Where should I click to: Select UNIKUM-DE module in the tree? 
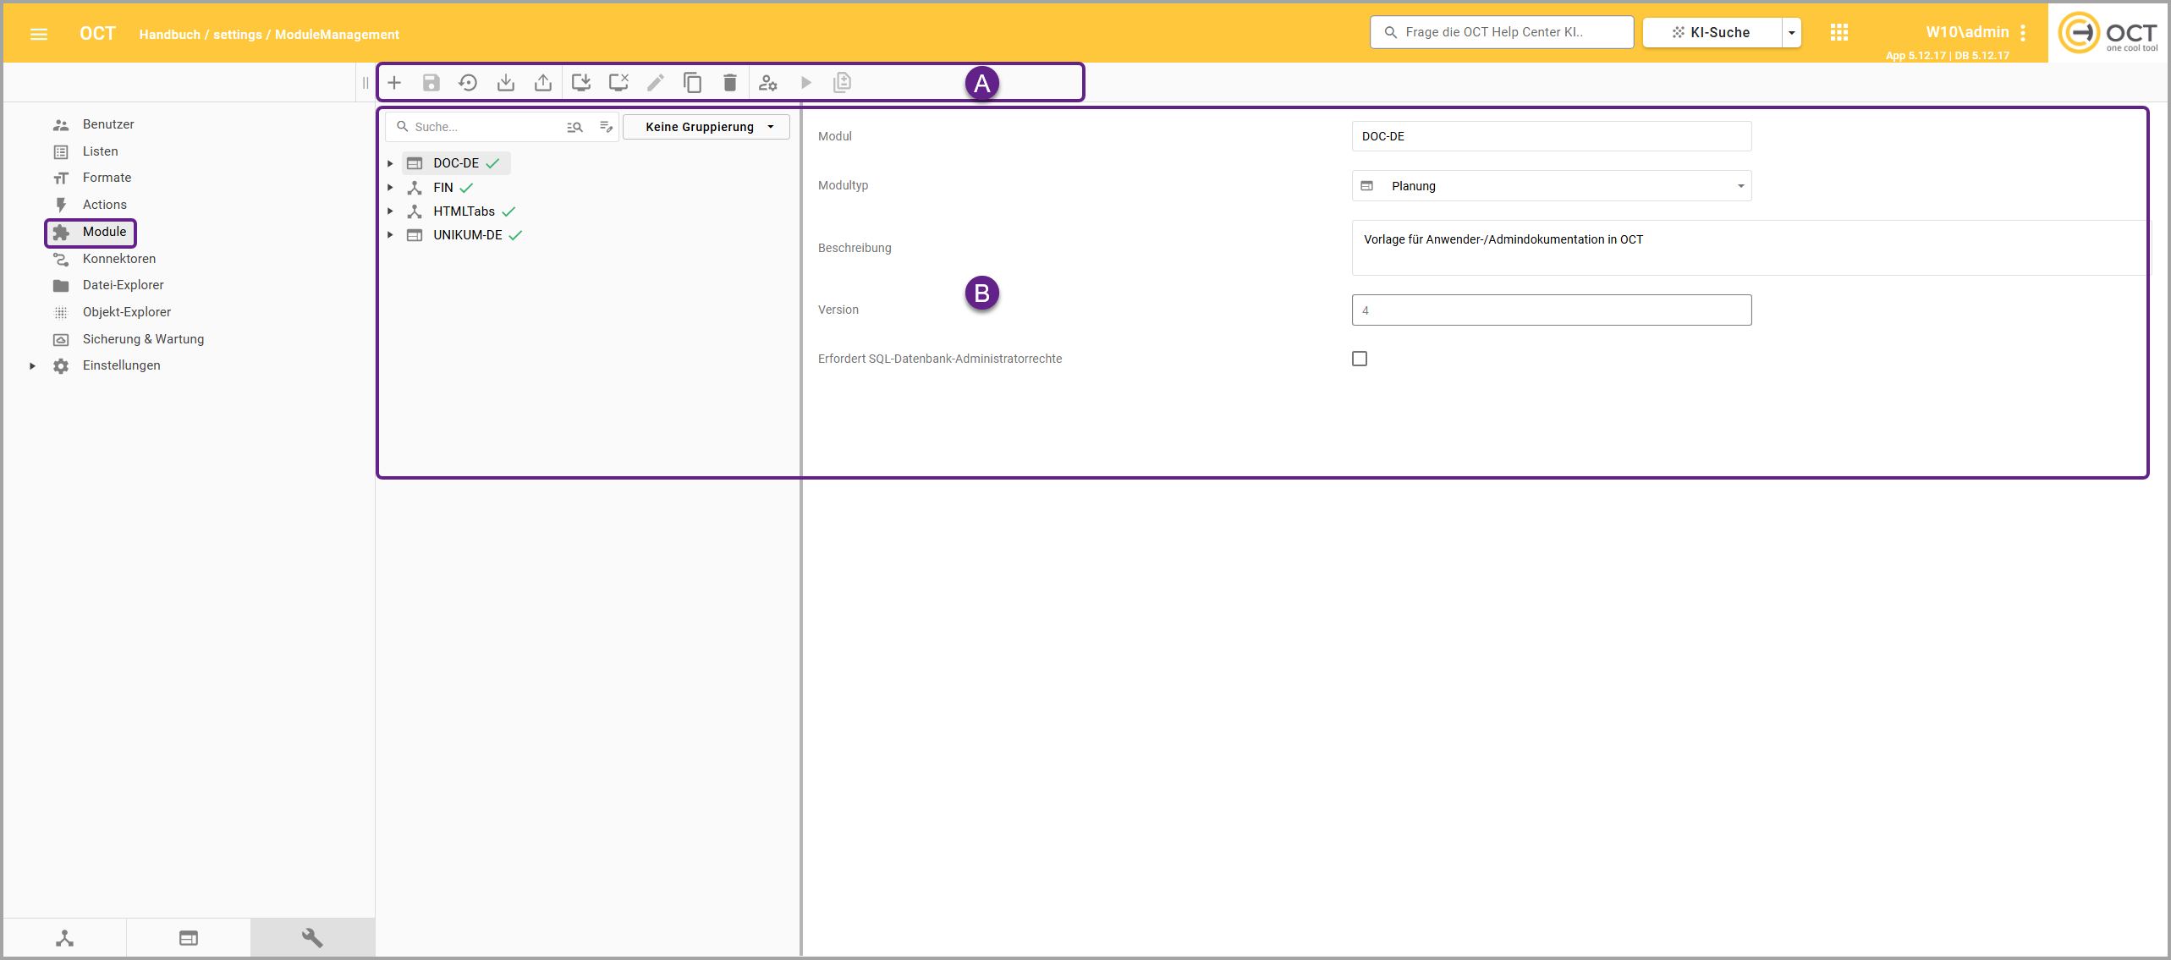tap(467, 235)
